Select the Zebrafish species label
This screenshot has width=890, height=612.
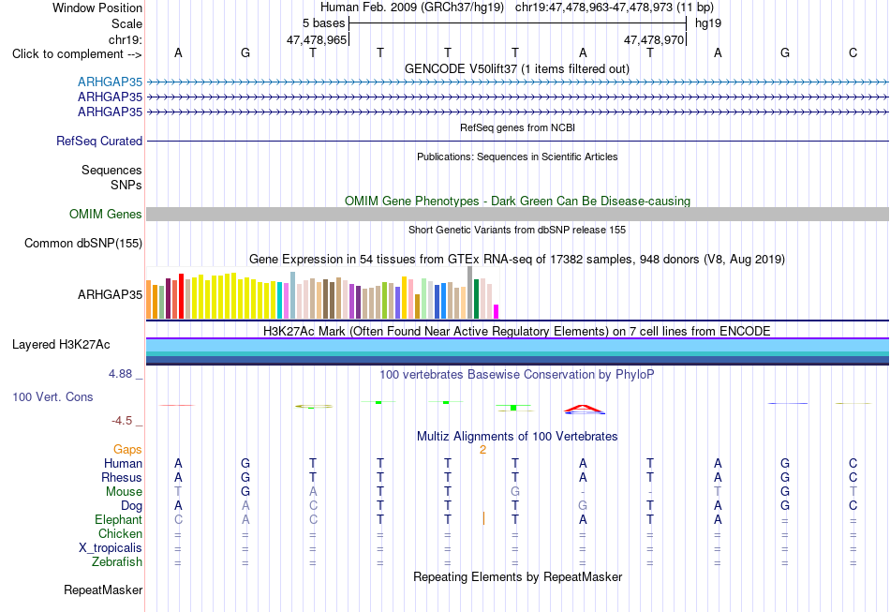point(117,561)
